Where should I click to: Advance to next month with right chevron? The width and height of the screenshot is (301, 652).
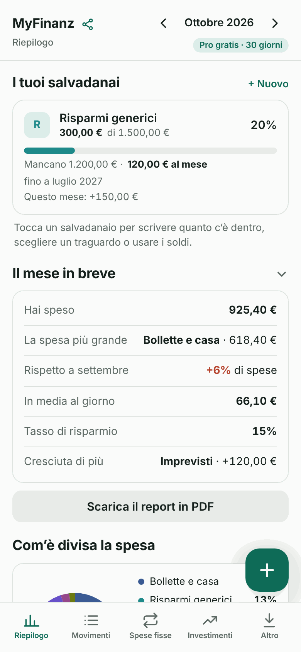pos(275,23)
